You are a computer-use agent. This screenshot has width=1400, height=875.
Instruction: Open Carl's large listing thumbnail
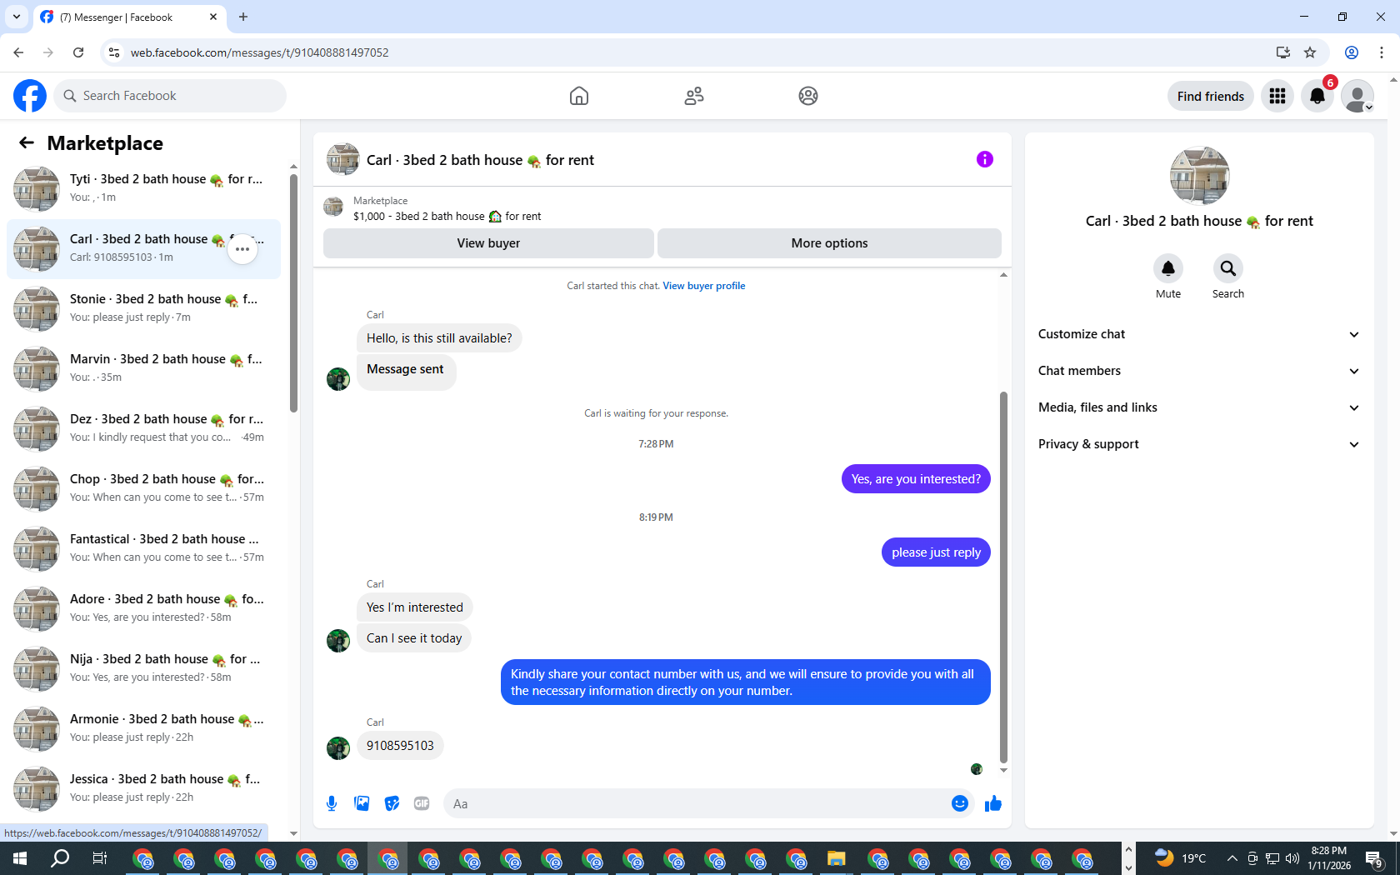1200,176
